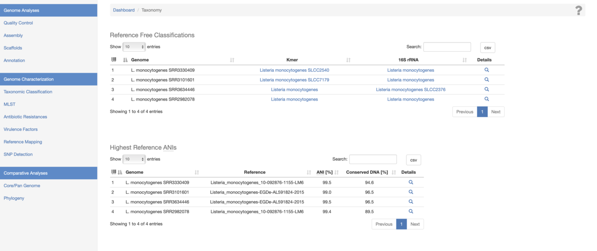Sort Classifications table by Kmer column

[x=292, y=60]
